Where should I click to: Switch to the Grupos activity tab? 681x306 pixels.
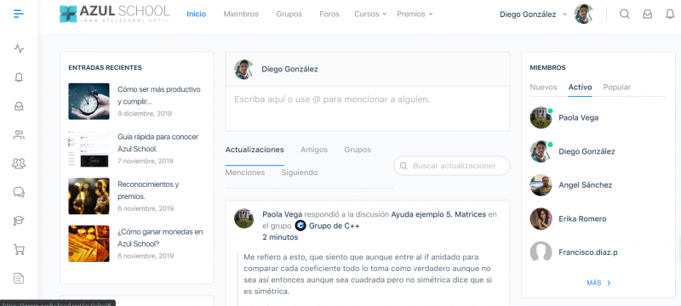[358, 150]
